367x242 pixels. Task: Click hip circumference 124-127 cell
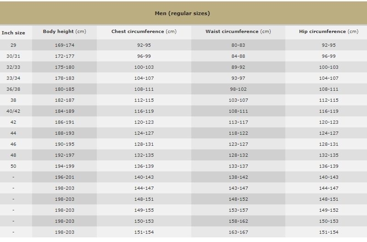[328, 133]
